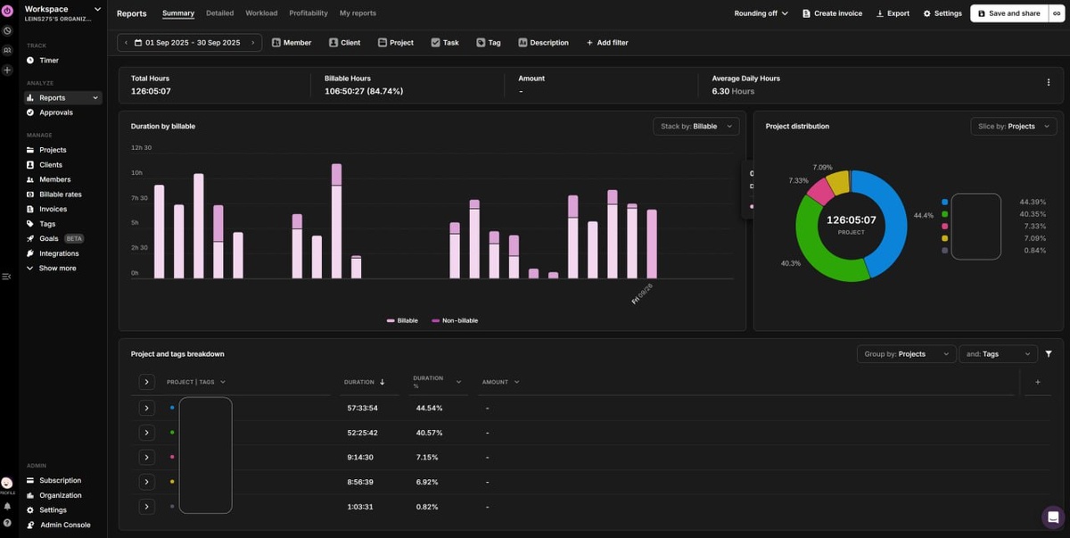Viewport: 1070px width, 538px height.
Task: Filter the report by Client
Action: [344, 43]
